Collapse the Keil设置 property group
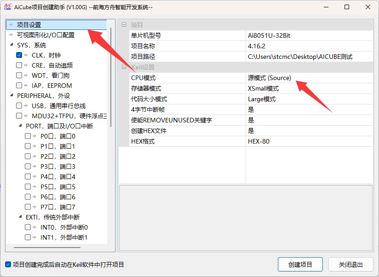This screenshot has width=379, height=277. point(124,67)
